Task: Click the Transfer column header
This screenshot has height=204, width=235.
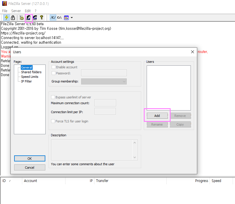Action: [130, 181]
